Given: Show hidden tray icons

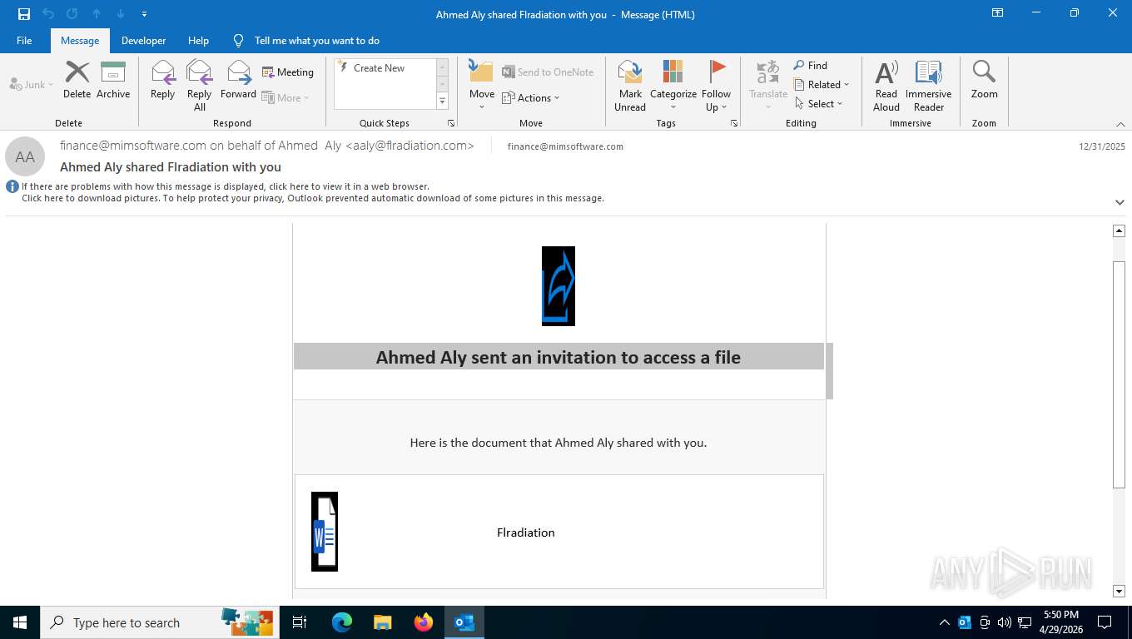Looking at the screenshot, I should pos(945,622).
